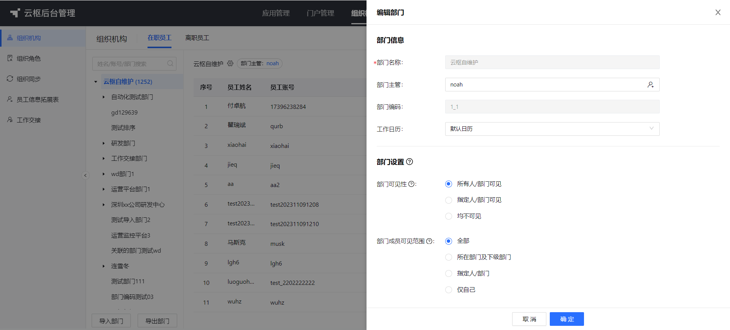
Task: Click account 17396238284 in the table
Action: click(288, 107)
